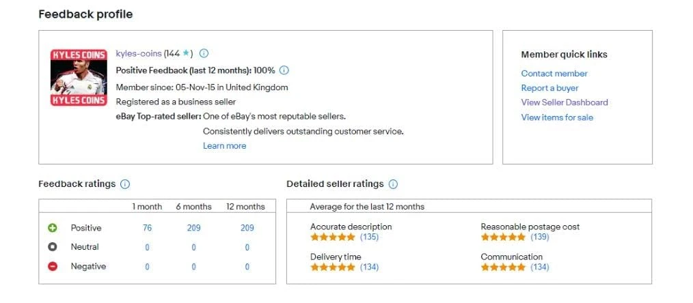Click info icon next to Feedback ratings
The height and width of the screenshot is (303, 693).
coord(125,184)
